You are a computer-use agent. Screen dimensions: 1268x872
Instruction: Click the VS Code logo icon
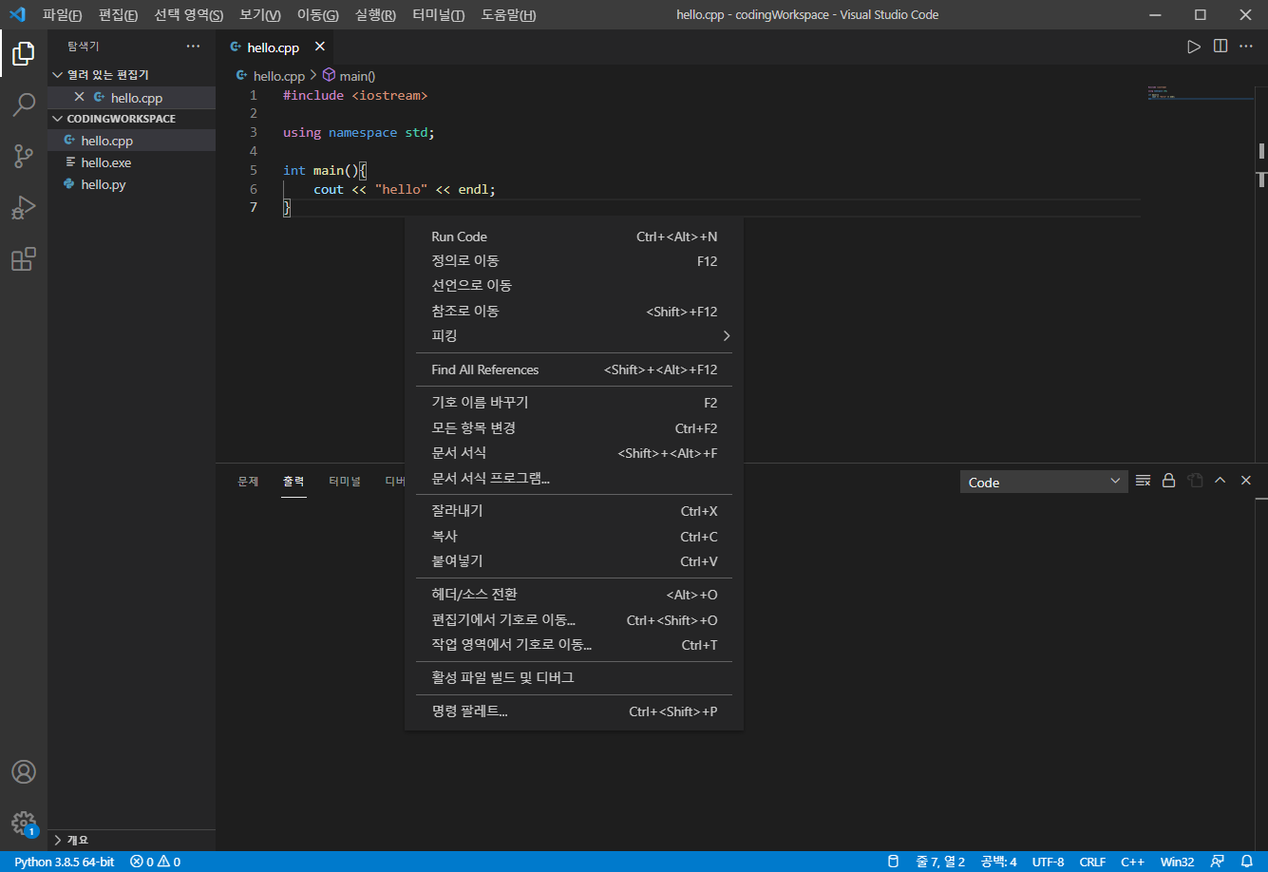click(17, 14)
